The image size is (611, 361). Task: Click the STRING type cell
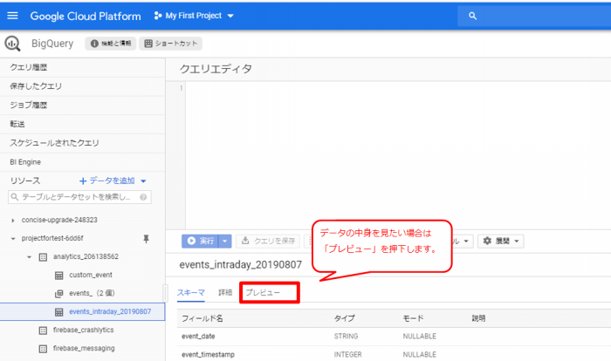click(x=346, y=336)
